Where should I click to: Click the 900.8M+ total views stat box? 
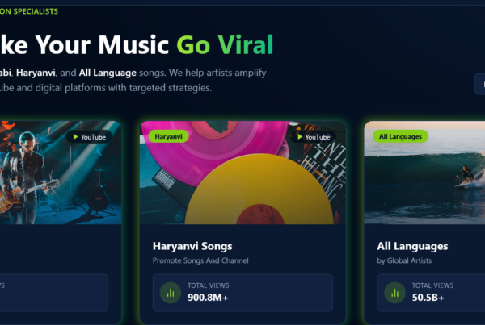click(x=242, y=293)
